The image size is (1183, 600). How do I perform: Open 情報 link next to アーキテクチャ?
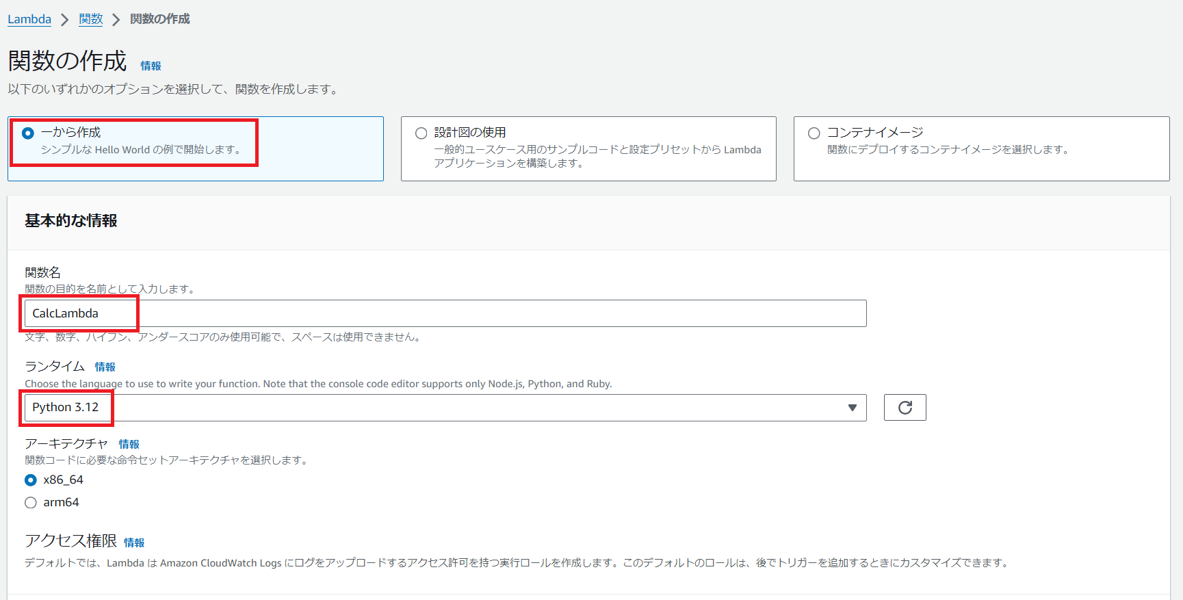tap(129, 445)
